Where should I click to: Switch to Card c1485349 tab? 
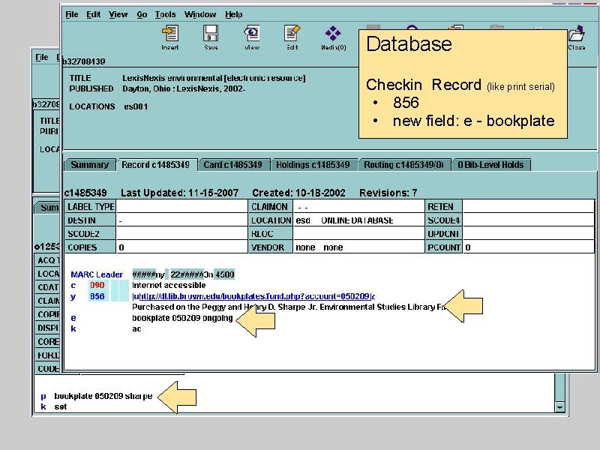(x=233, y=165)
